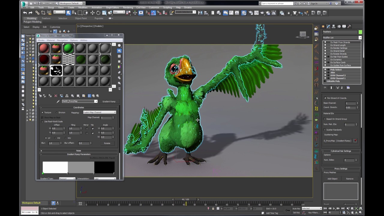Image resolution: width=384 pixels, height=216 pixels.
Task: Click the Add Object button
Action: pyautogui.click(x=332, y=178)
